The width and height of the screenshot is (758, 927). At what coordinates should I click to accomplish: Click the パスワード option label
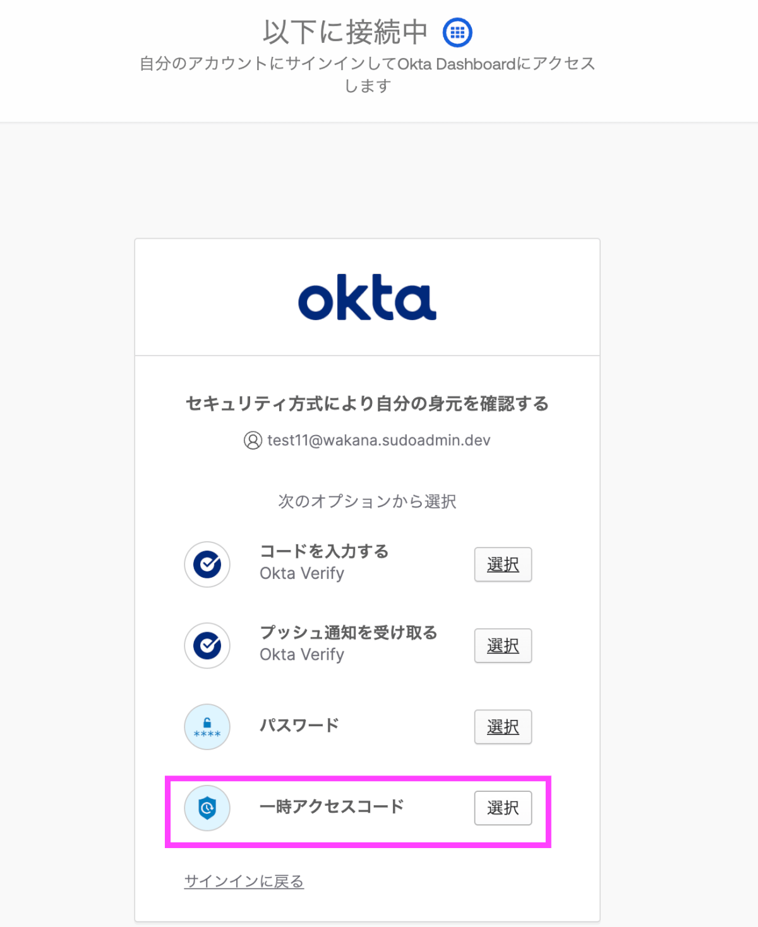[299, 726]
